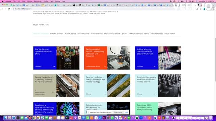Open the Bookmarks menu
This screenshot has width=216, height=121.
click(37, 1)
